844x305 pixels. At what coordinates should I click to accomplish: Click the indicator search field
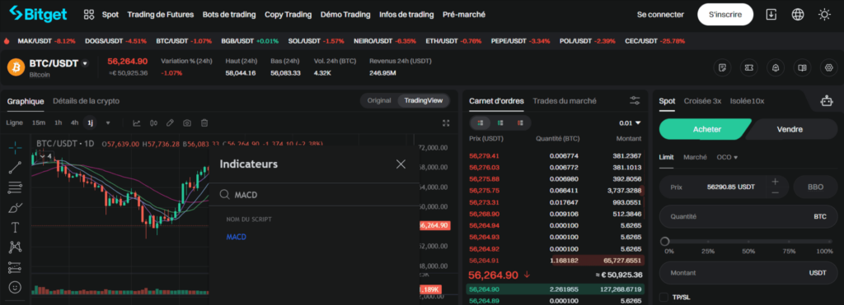pos(314,195)
